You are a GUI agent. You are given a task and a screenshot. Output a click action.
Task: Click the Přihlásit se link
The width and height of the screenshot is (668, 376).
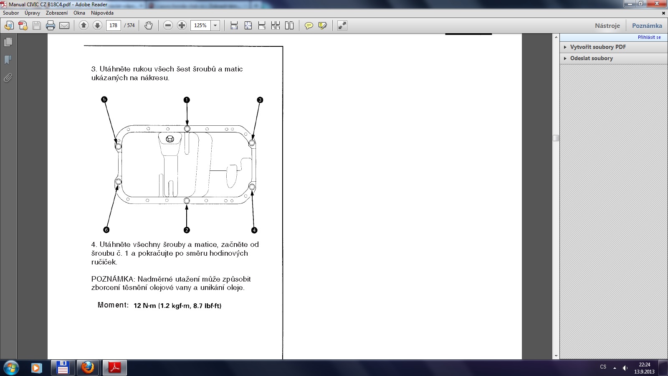[649, 37]
